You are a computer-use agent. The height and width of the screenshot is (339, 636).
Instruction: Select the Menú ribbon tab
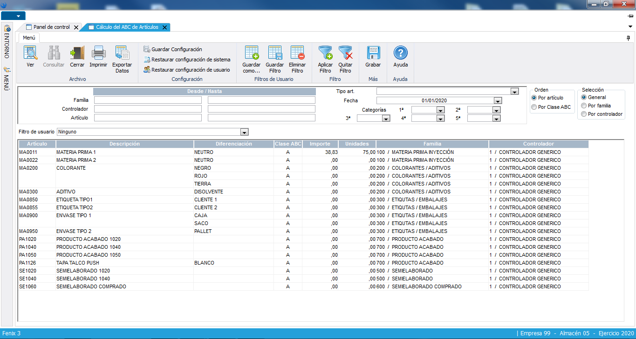tap(29, 38)
